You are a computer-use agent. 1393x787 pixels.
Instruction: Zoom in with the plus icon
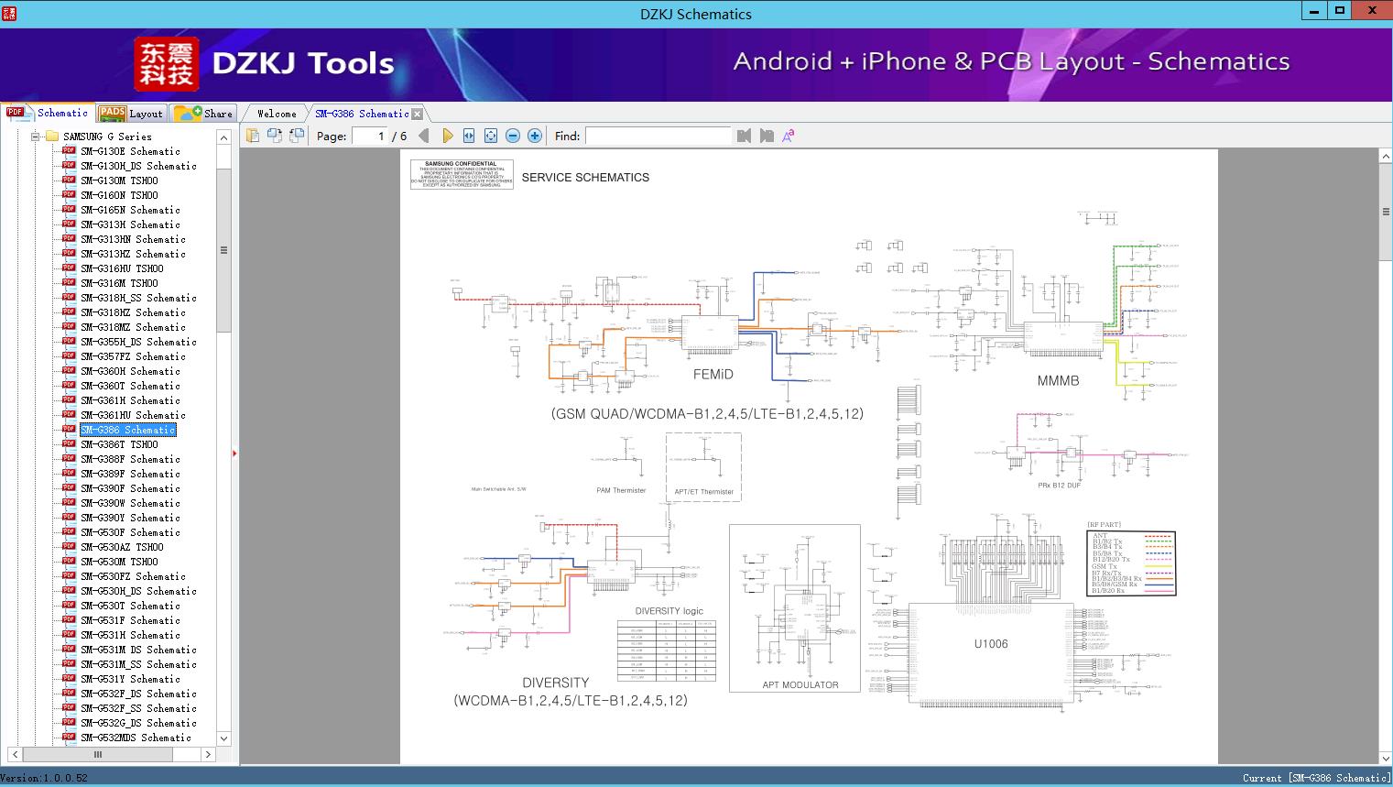point(535,136)
